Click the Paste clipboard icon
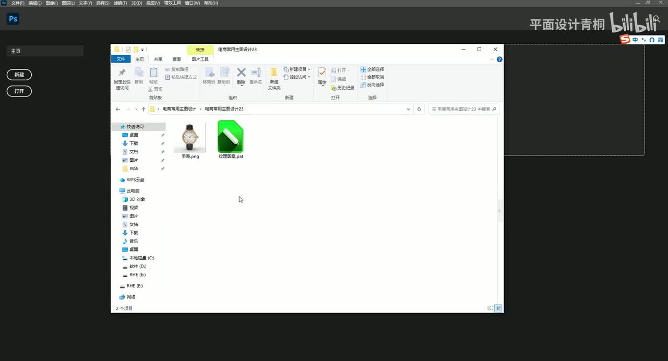 pos(153,73)
